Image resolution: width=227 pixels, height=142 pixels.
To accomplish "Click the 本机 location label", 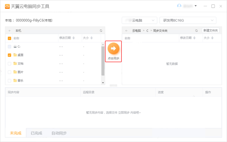I will pyautogui.click(x=18, y=31).
